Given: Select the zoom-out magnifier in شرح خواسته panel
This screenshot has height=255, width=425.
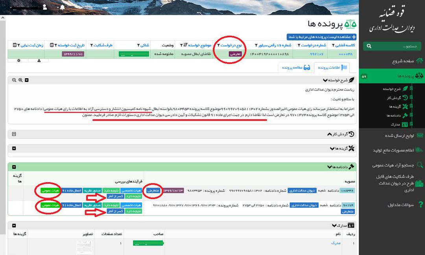Looking at the screenshot, I should pyautogui.click(x=13, y=79).
